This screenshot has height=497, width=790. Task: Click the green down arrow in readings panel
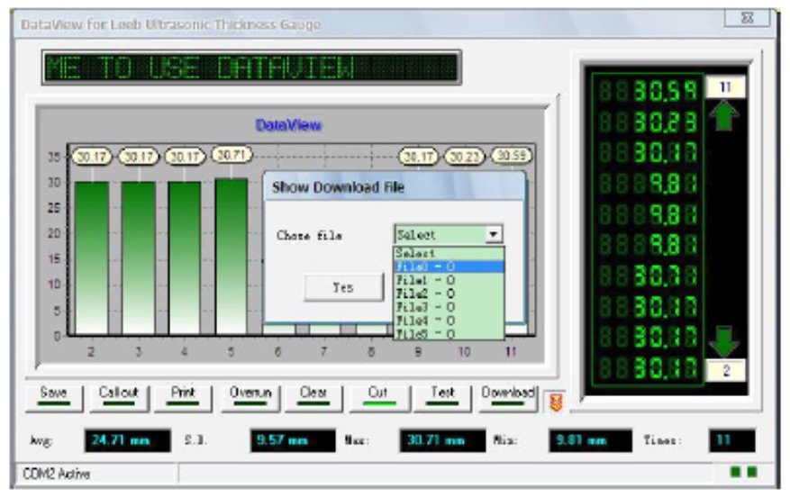(x=724, y=341)
